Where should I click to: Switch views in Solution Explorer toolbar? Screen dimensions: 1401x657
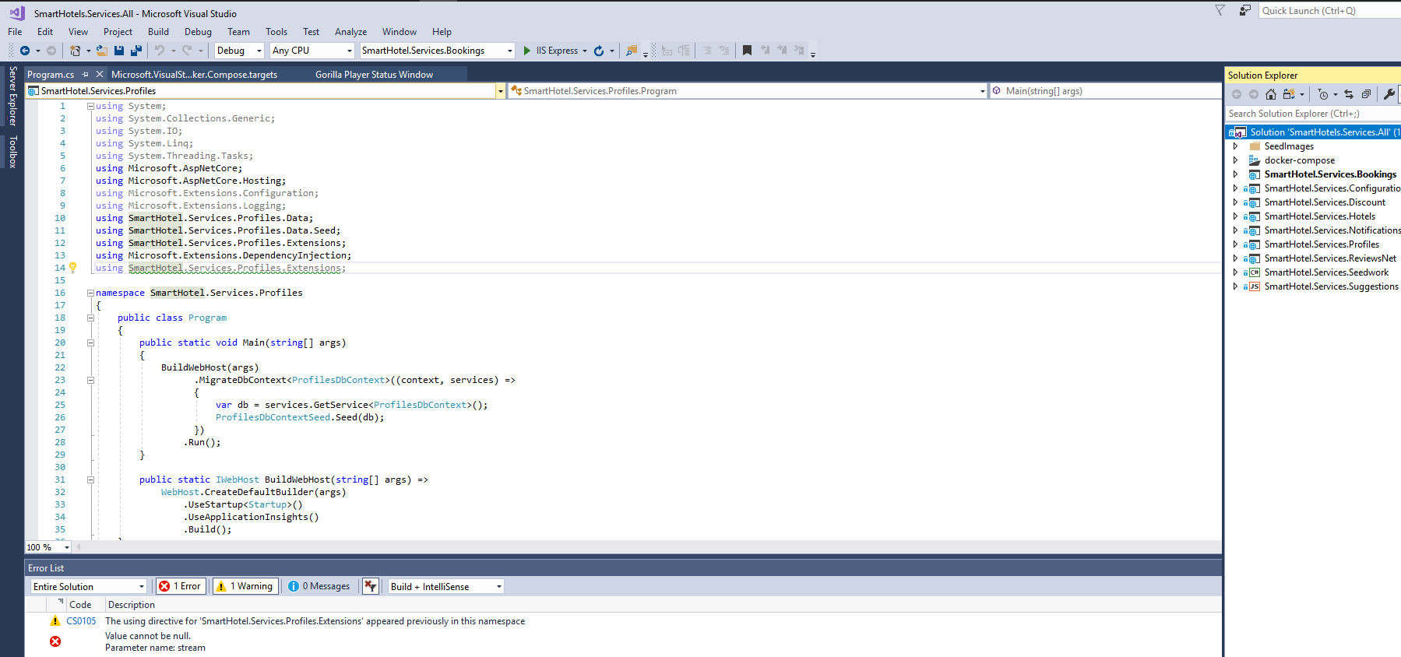pos(1289,94)
